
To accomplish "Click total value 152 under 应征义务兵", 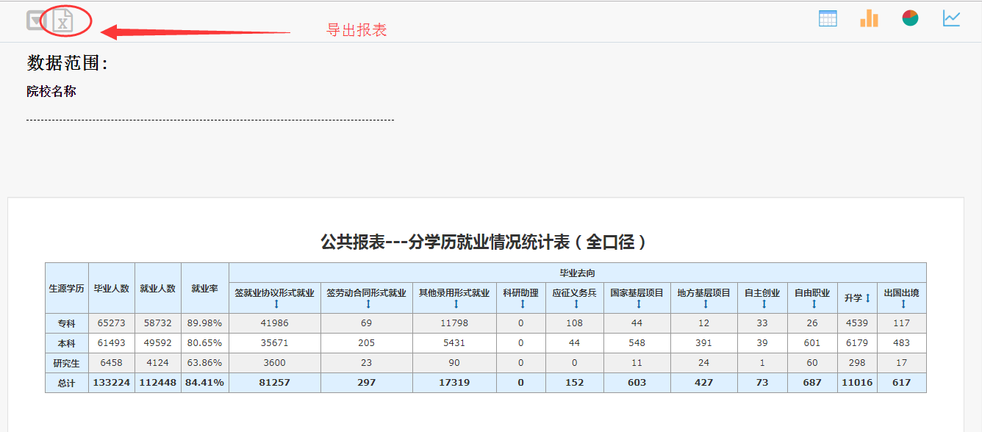I will (x=575, y=383).
